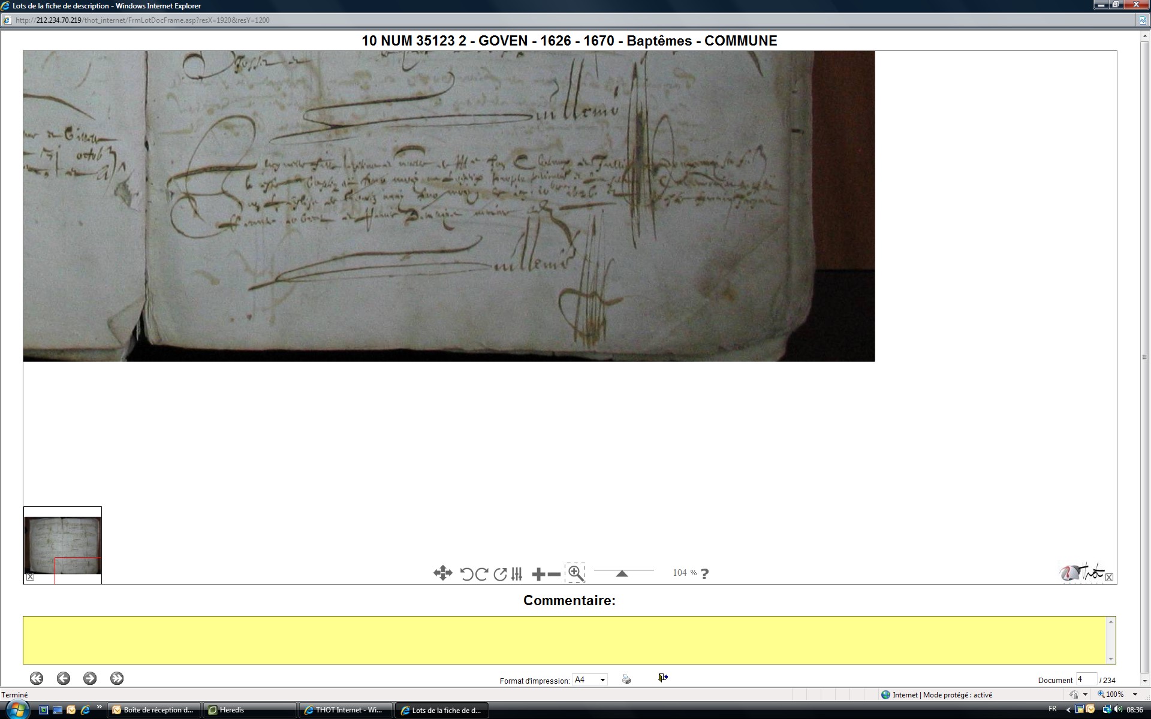
Task: Jump to last document page
Action: (x=117, y=678)
